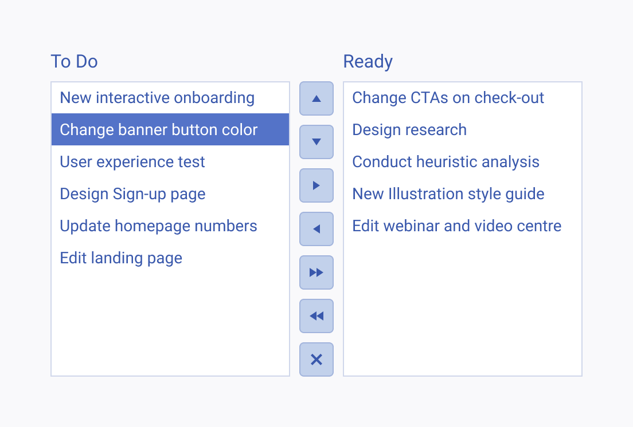Select Update homepage numbers item

click(x=170, y=226)
